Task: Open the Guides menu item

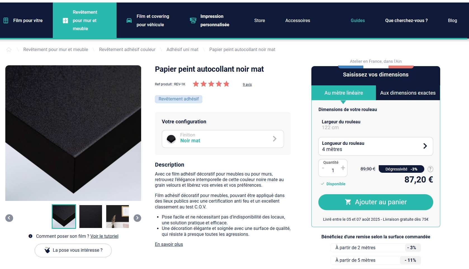Action: coord(358,20)
